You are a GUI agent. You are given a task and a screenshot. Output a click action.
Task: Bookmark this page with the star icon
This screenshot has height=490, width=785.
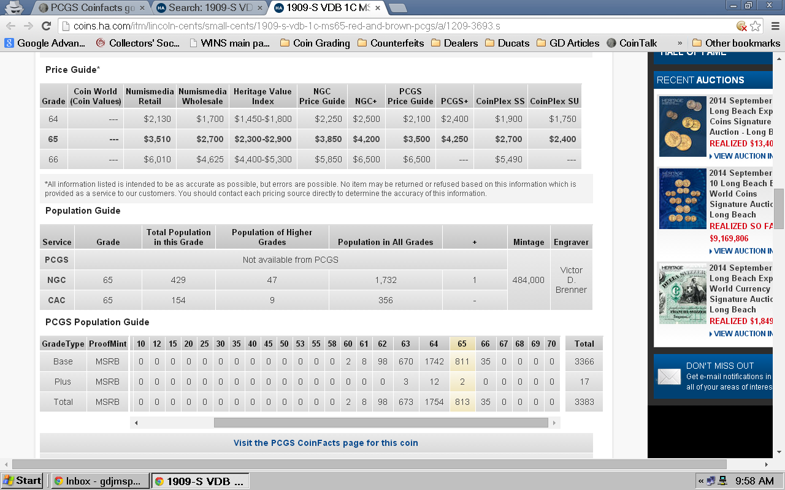tap(756, 26)
